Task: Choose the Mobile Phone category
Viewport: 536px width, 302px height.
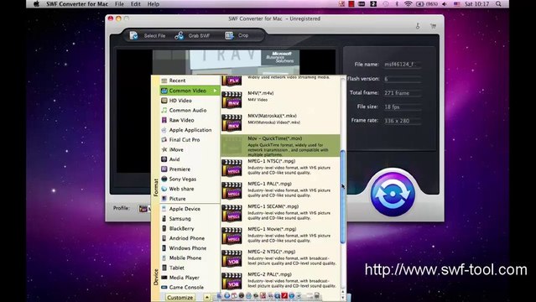Action: (x=190, y=258)
